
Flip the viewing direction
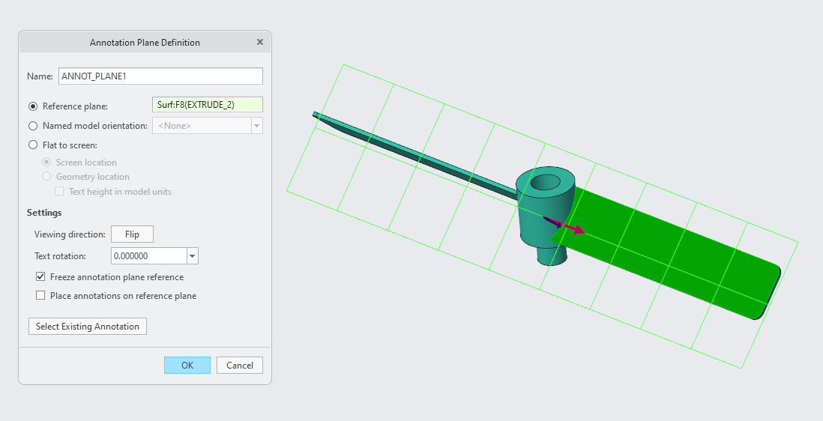[x=132, y=234]
